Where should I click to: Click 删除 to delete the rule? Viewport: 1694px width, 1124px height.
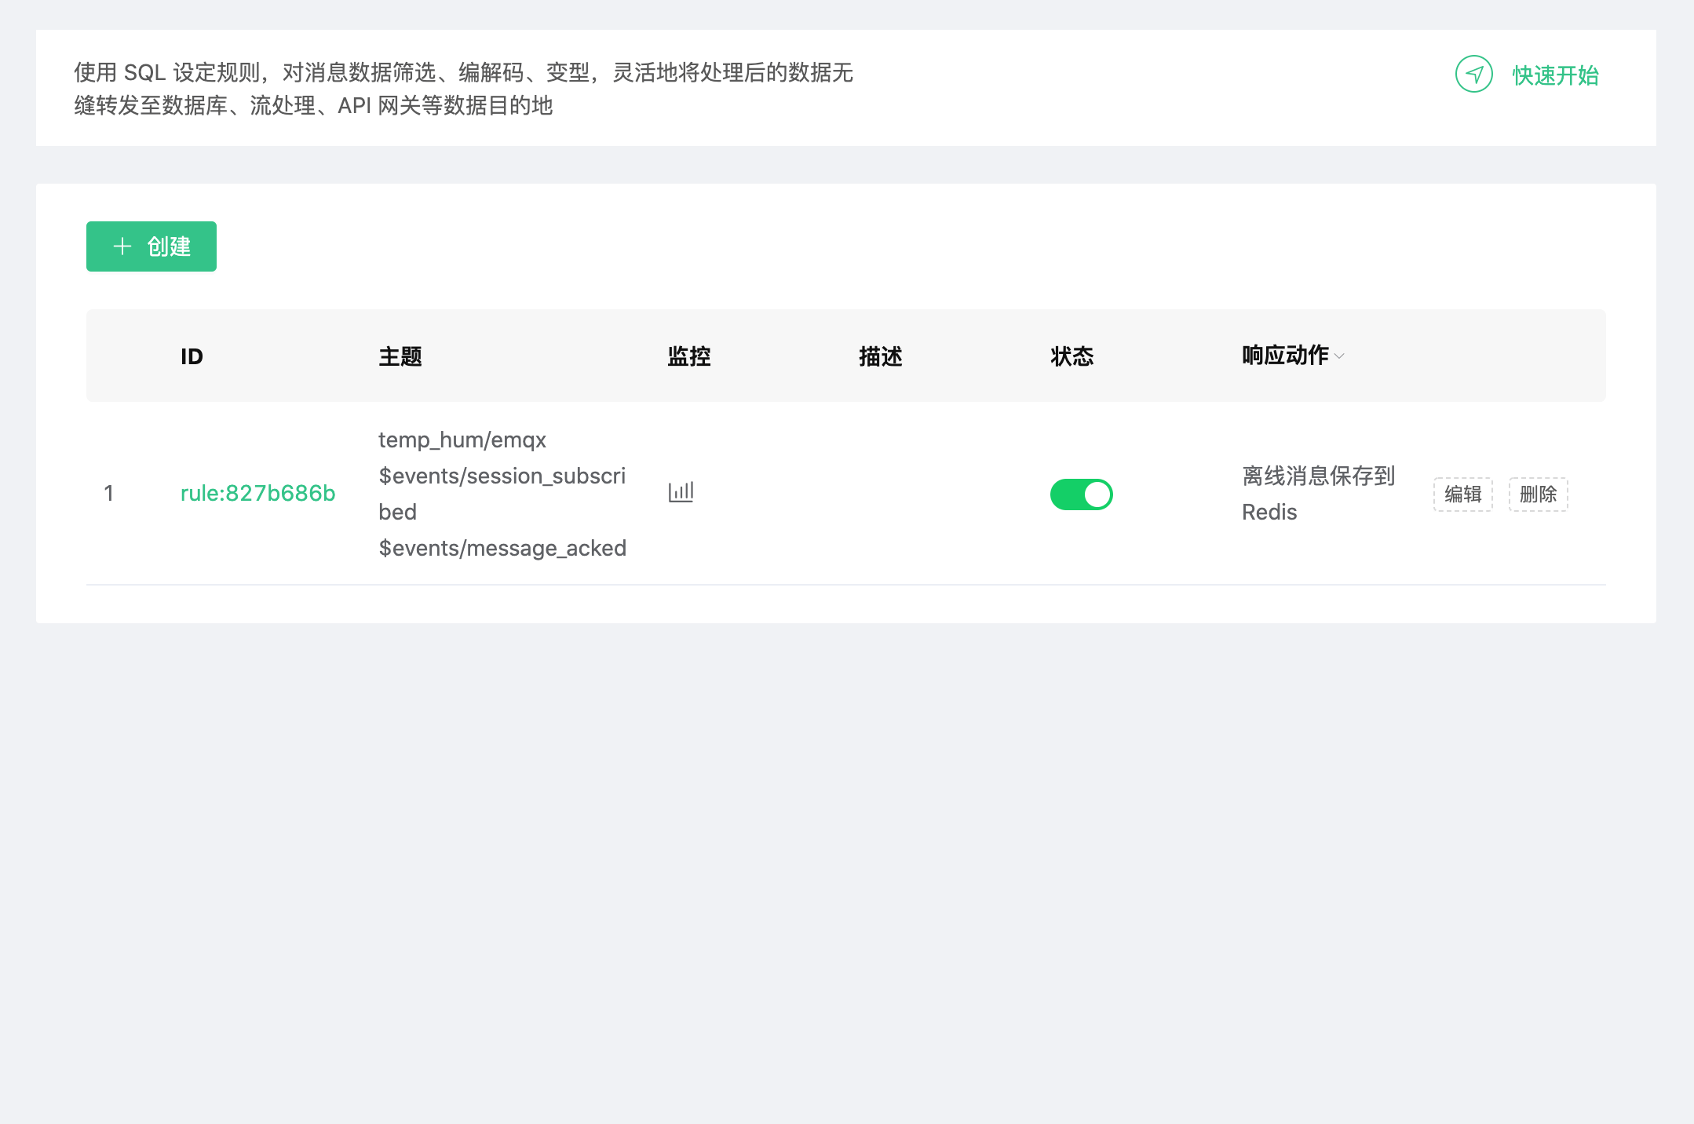pos(1538,494)
